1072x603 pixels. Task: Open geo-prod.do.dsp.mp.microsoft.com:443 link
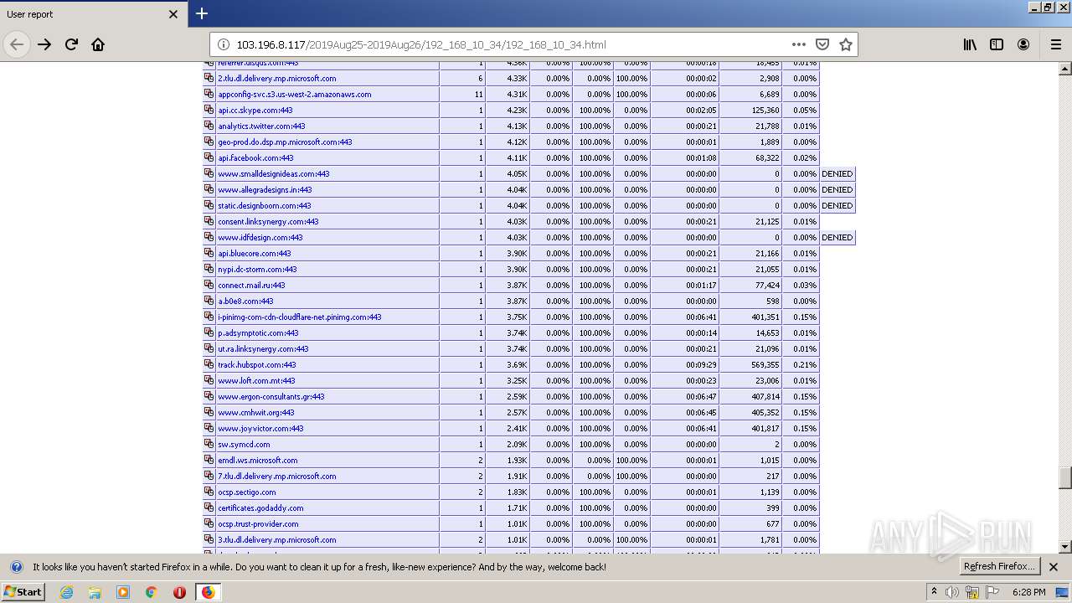(285, 142)
